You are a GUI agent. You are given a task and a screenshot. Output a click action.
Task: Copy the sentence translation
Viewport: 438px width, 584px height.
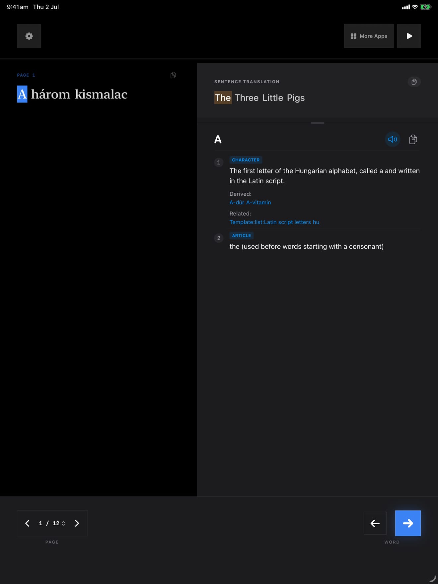click(x=414, y=82)
